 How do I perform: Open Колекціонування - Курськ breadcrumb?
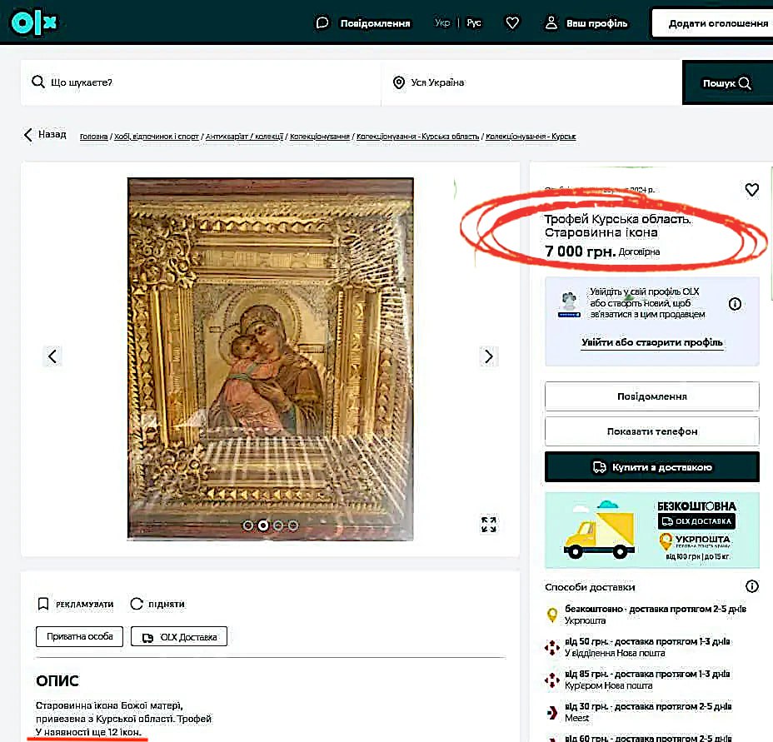pos(531,137)
